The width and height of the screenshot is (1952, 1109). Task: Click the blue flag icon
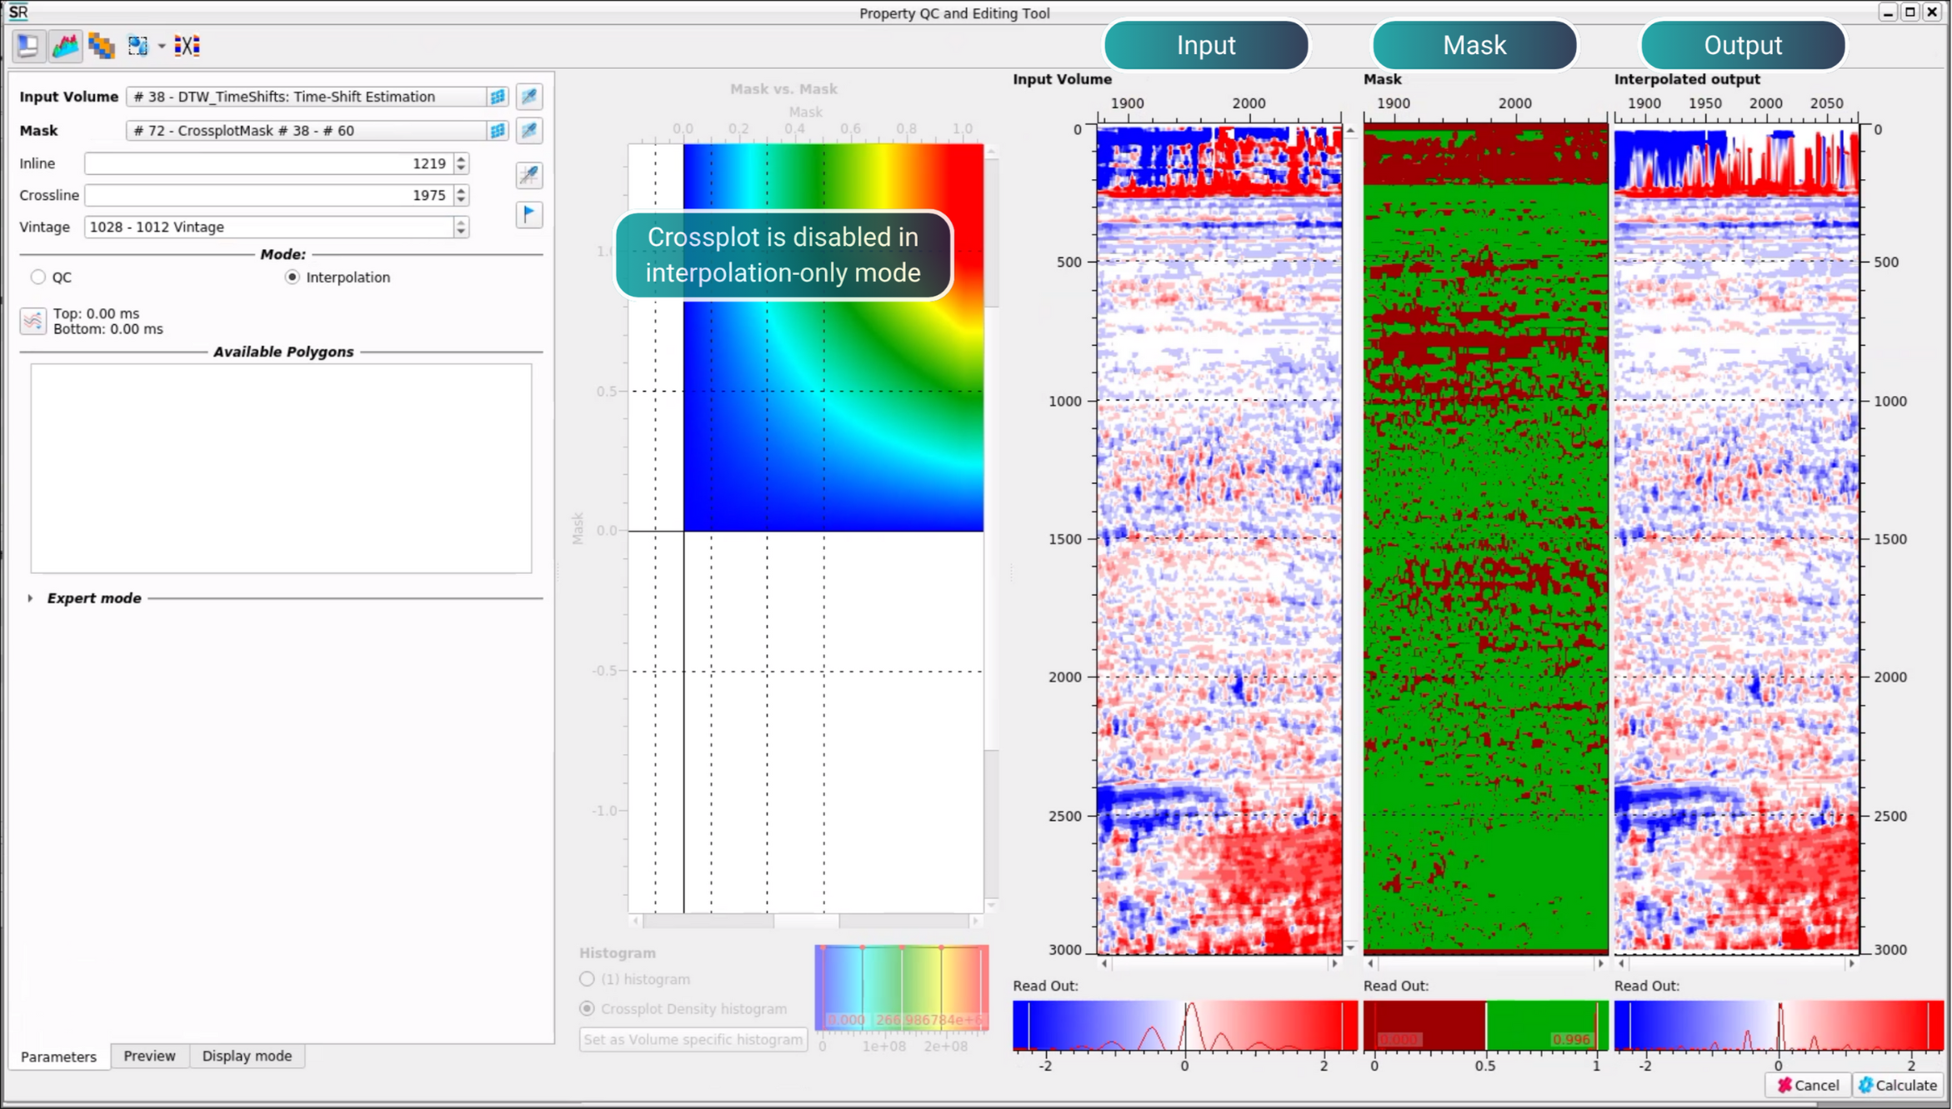[529, 214]
